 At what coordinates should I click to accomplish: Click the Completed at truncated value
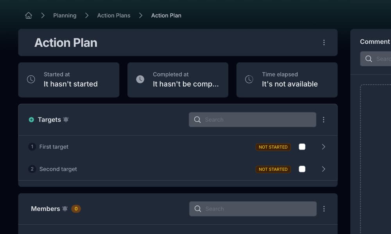click(186, 84)
